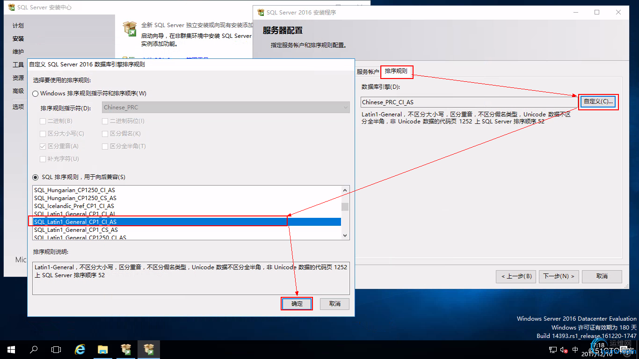Go back with < 上一步(B)
Image resolution: width=639 pixels, height=359 pixels.
[516, 276]
